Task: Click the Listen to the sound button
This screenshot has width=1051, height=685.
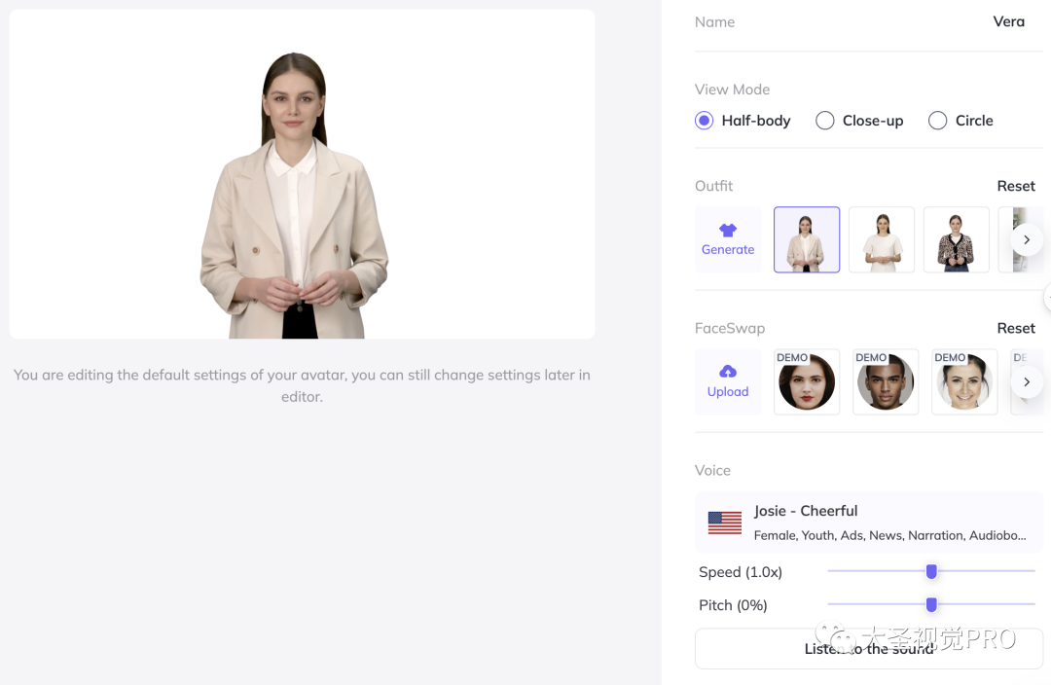Action: (x=868, y=648)
